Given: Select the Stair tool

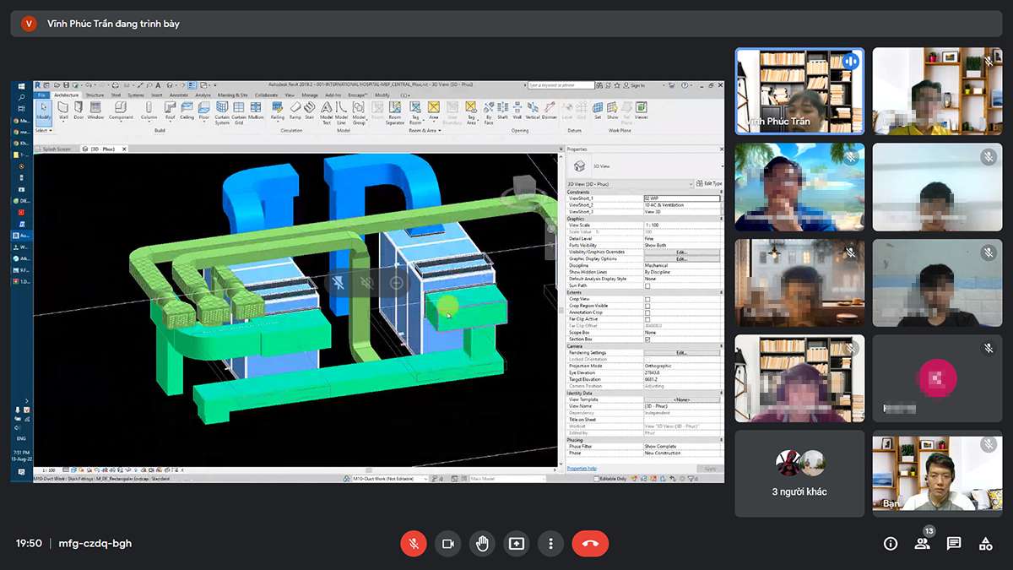Looking at the screenshot, I should point(309,111).
